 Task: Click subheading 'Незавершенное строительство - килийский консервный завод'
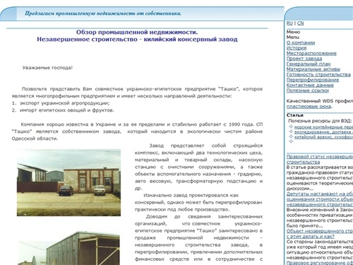pos(137,40)
